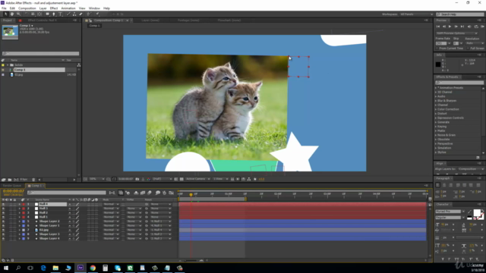The image size is (486, 273).
Task: Open the Composition Mini-Flowchart icon in timeline
Action: (x=112, y=193)
